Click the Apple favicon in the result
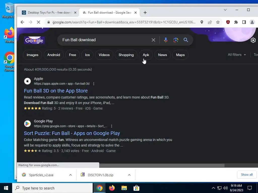Viewport: 258px width, 193px height. click(x=27, y=81)
